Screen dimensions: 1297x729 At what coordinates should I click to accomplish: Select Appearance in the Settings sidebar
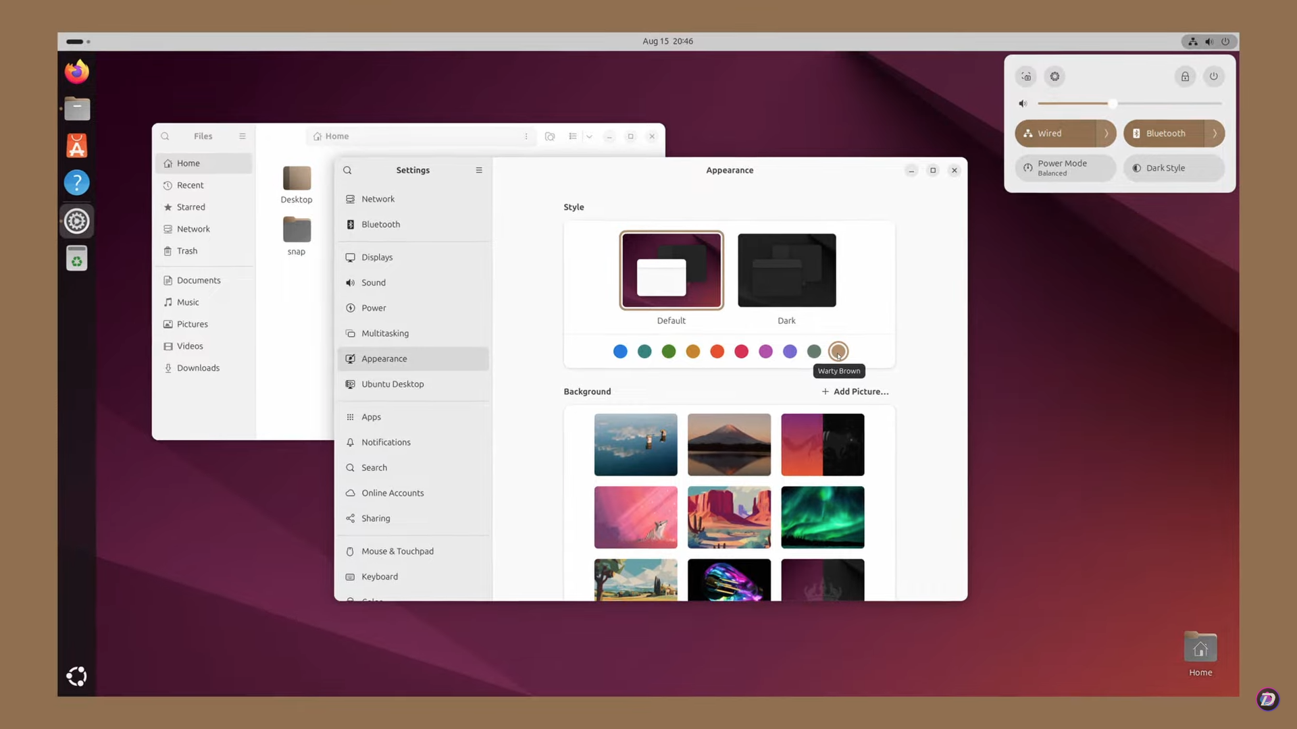point(384,358)
